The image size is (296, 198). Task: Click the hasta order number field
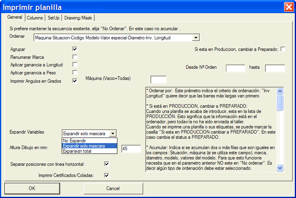[275, 68]
